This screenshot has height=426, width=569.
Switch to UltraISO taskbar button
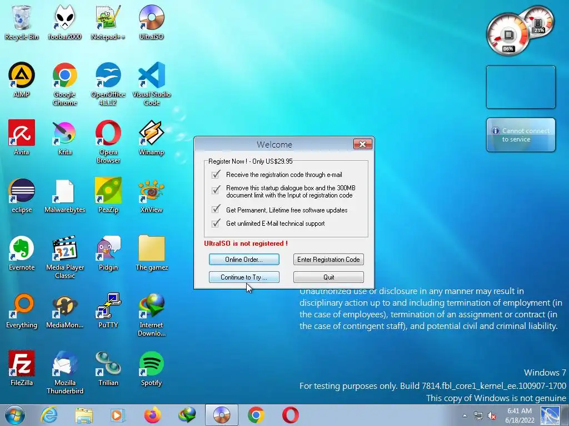(222, 415)
